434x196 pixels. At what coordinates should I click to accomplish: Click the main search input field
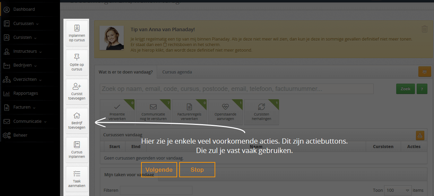[x=236, y=89]
